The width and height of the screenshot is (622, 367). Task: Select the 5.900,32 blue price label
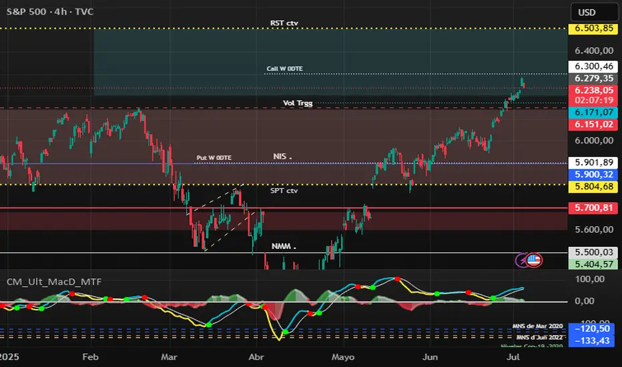tap(594, 174)
